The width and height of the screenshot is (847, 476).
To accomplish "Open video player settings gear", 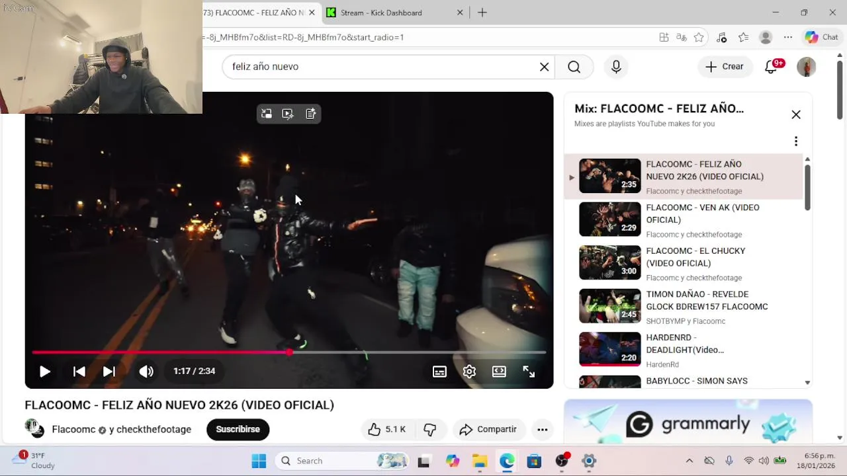I will point(469,372).
